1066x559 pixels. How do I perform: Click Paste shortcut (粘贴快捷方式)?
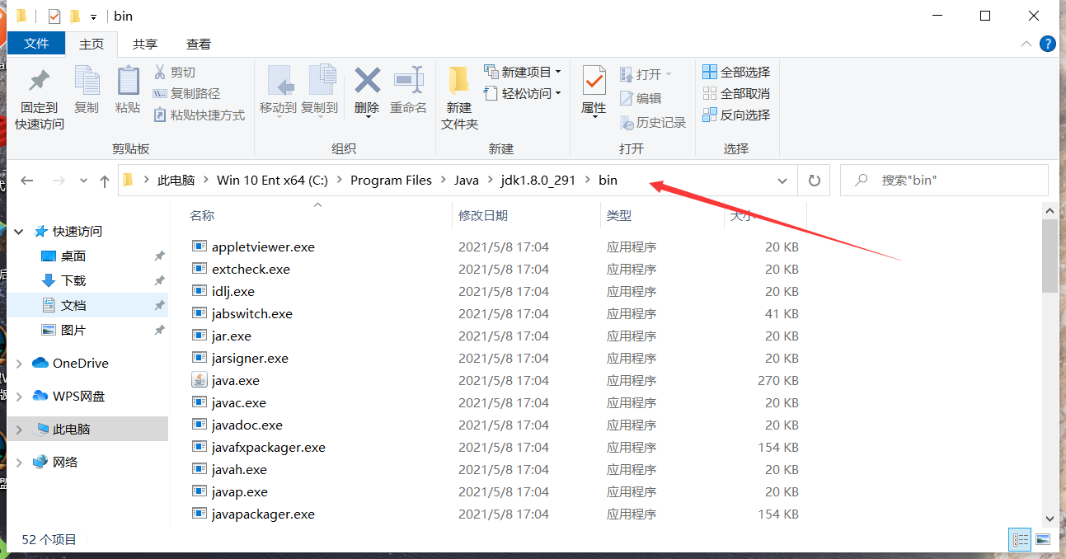pyautogui.click(x=200, y=115)
